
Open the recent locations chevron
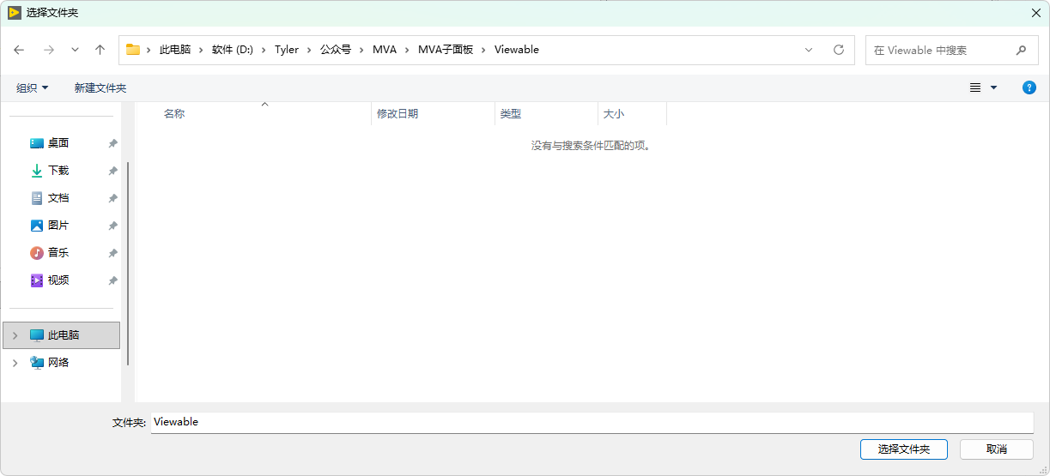tap(75, 50)
